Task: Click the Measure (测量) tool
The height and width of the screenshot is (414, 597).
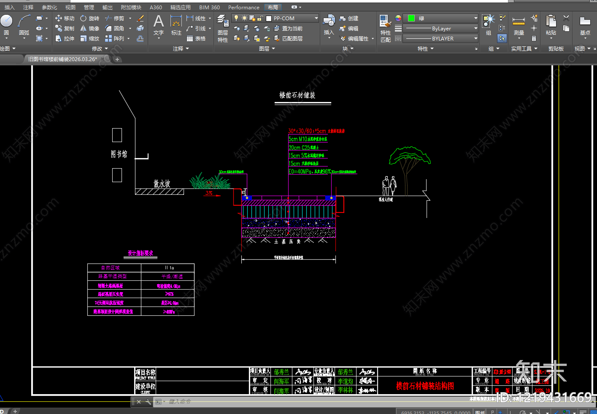Action: tap(519, 26)
